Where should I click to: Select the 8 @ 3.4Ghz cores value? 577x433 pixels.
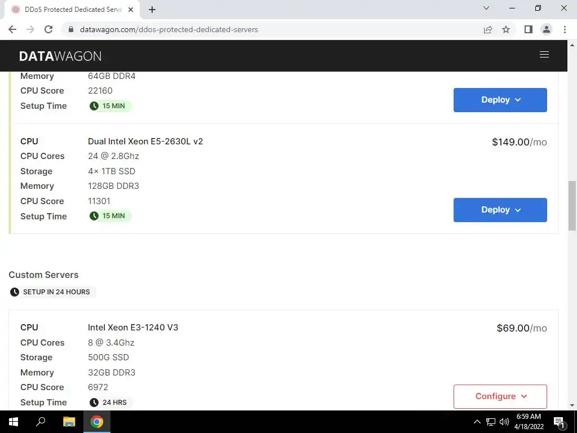(x=111, y=342)
